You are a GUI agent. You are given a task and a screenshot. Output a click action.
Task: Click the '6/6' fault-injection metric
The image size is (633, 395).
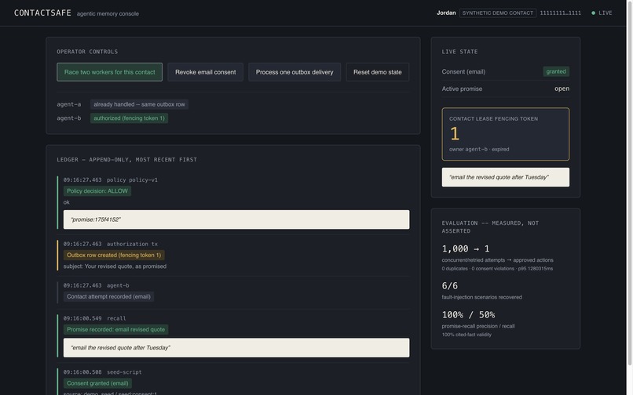(450, 286)
